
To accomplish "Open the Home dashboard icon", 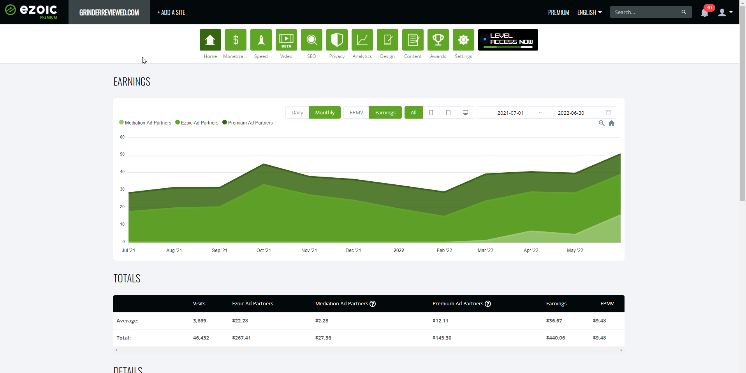I will (210, 40).
